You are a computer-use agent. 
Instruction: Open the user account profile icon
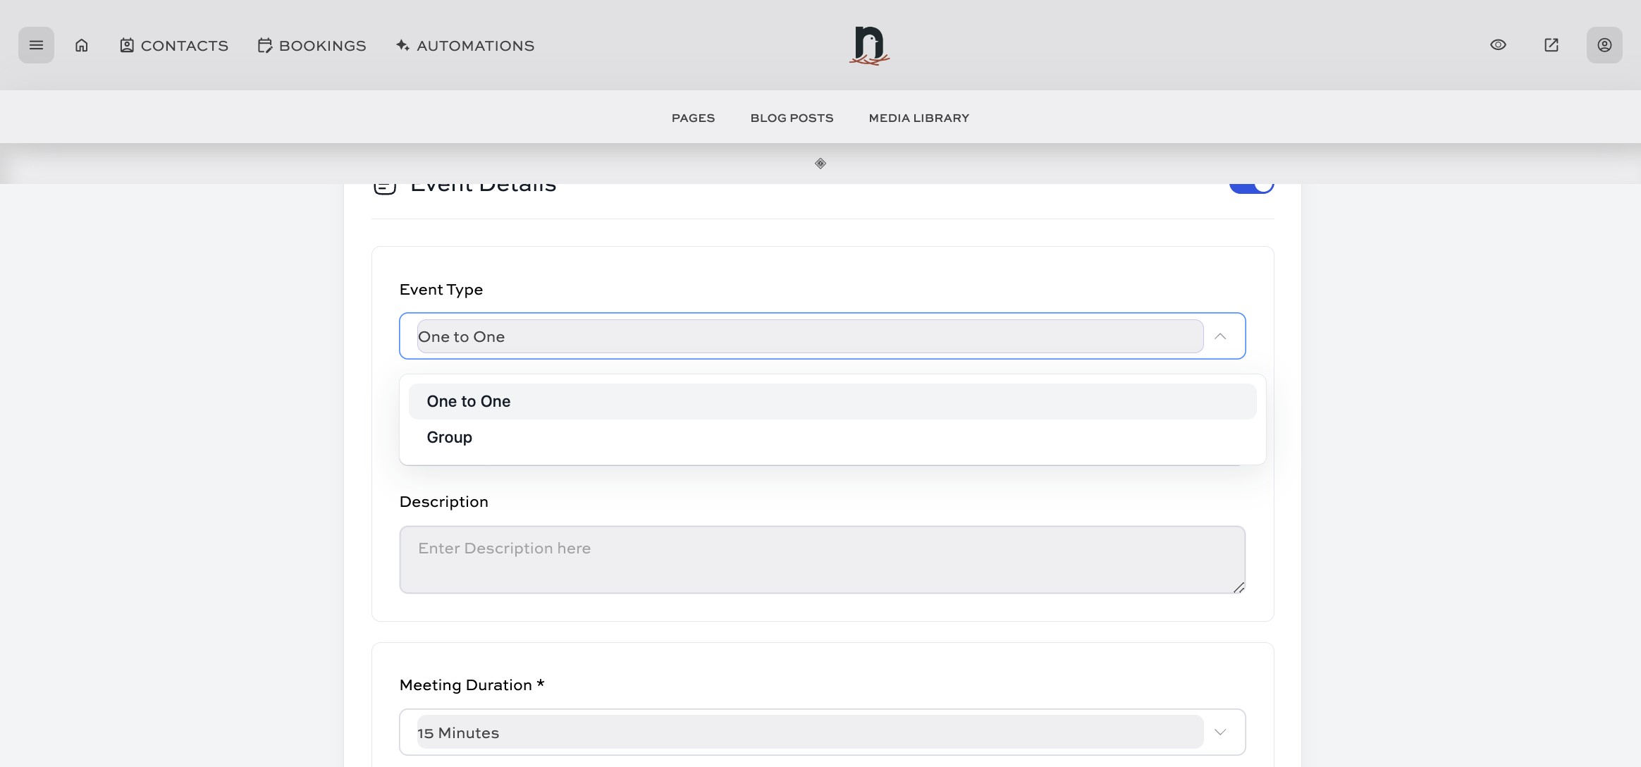1604,45
